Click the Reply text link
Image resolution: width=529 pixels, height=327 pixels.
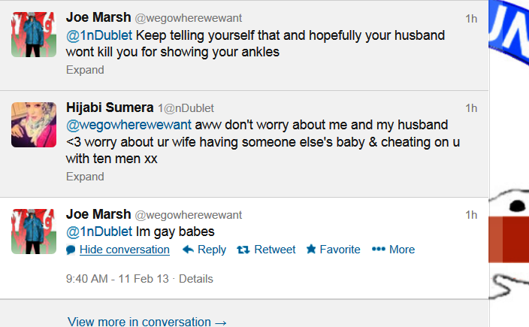click(x=212, y=250)
